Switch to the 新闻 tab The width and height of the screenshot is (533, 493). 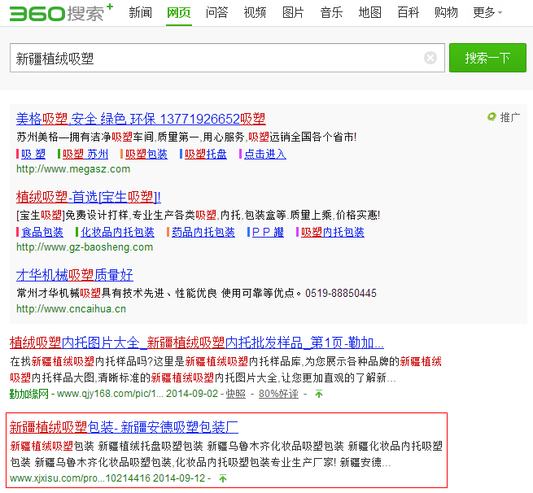140,13
